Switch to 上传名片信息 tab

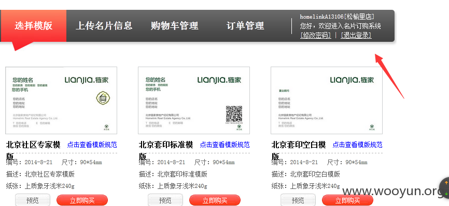pos(104,26)
